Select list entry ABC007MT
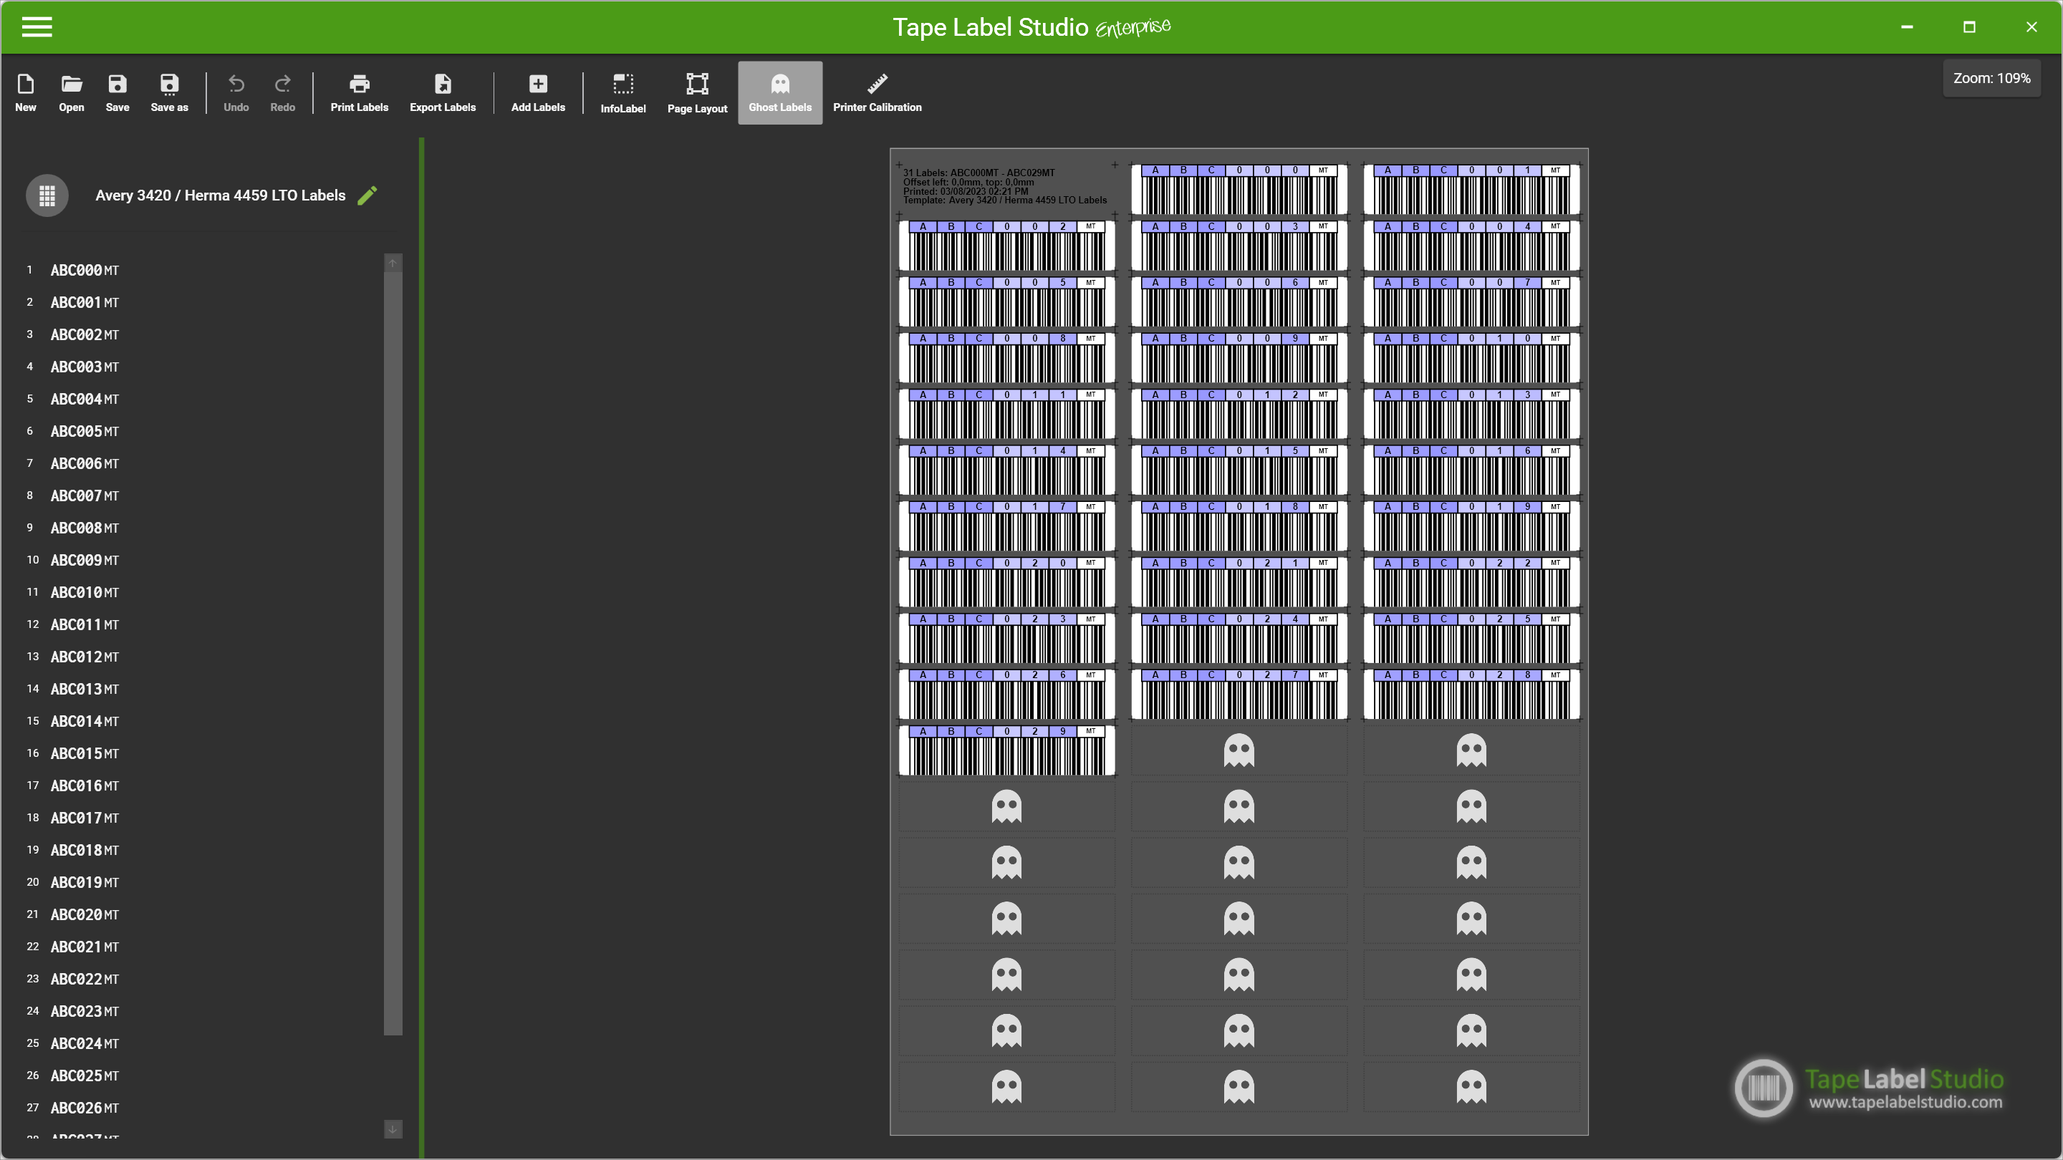This screenshot has width=2063, height=1160. coord(84,496)
